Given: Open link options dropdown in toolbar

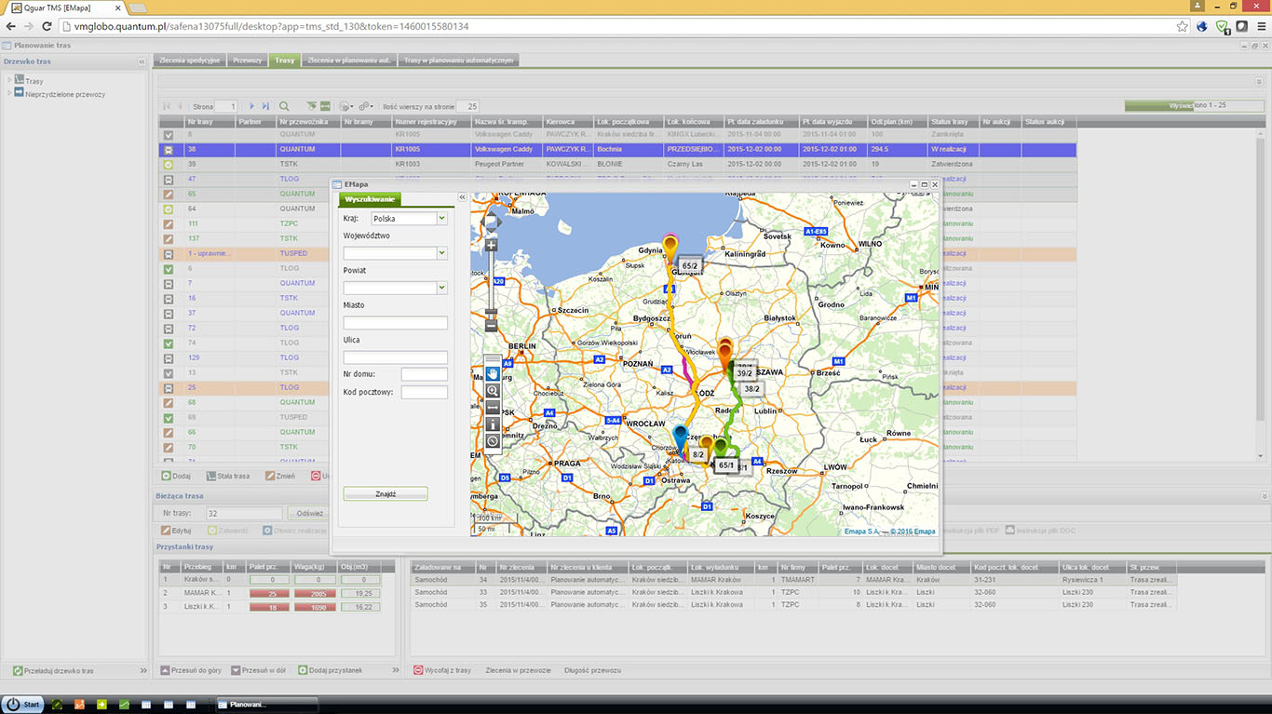Looking at the screenshot, I should tap(365, 107).
